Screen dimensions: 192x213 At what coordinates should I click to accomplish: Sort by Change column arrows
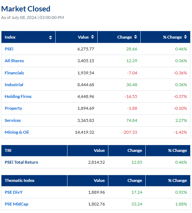tap(136, 37)
